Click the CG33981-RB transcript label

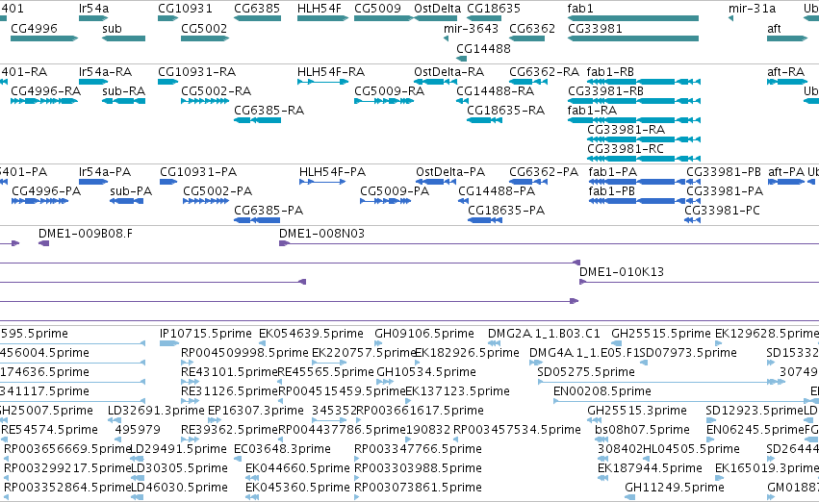pyautogui.click(x=606, y=90)
